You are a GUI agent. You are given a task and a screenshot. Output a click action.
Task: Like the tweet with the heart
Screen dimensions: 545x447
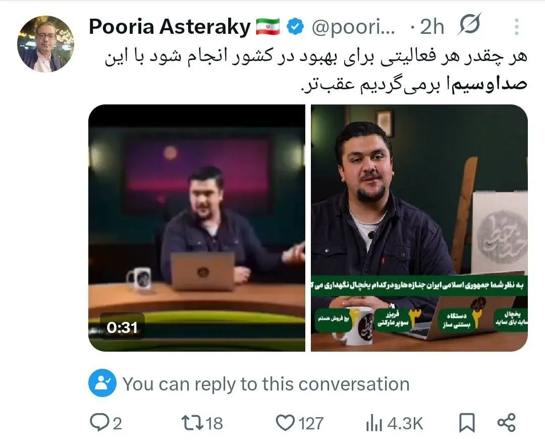[285, 423]
